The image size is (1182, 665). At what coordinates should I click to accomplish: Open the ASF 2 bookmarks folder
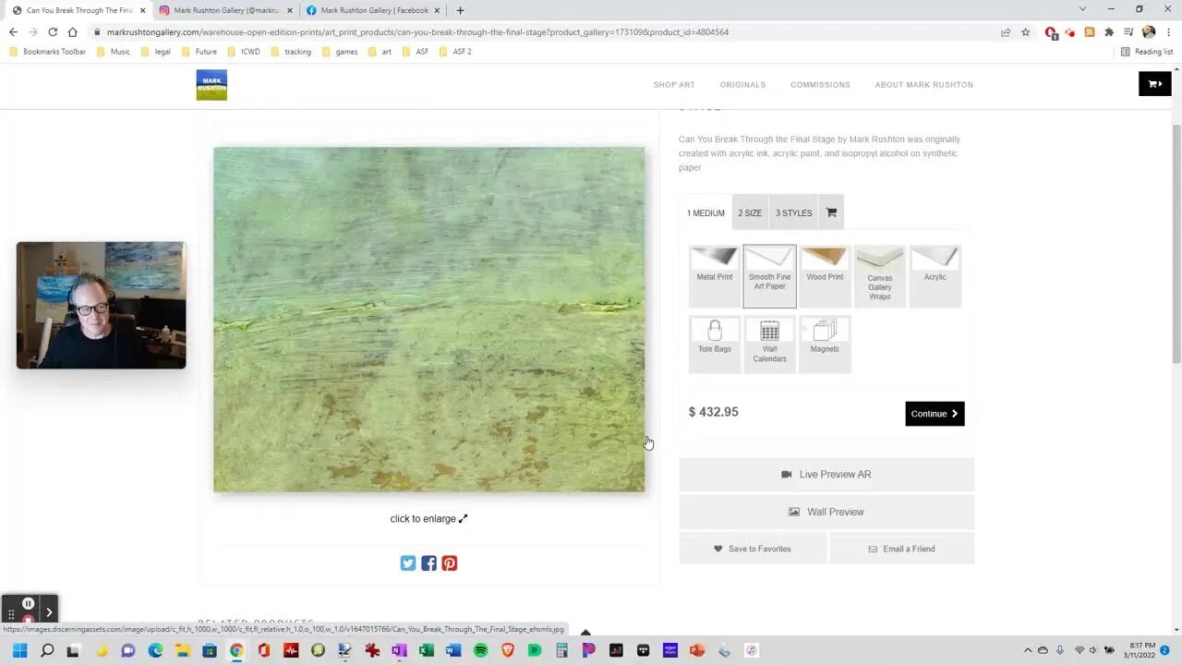(455, 52)
